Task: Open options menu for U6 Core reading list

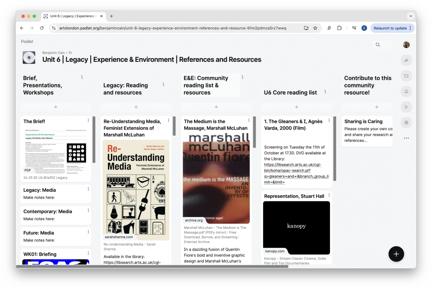Action: tap(325, 92)
